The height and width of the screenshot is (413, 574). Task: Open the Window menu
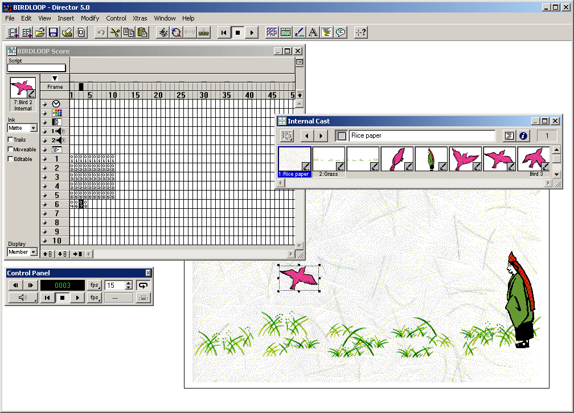pyautogui.click(x=165, y=18)
